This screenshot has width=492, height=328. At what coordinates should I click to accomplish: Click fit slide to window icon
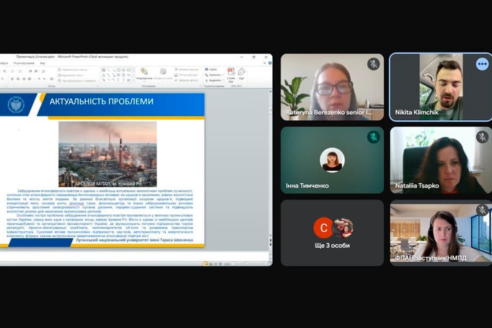(x=269, y=264)
